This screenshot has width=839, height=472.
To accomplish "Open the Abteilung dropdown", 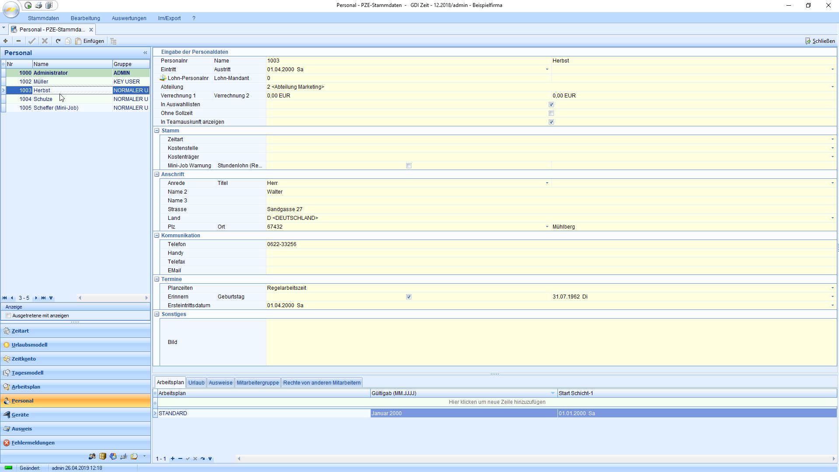I will [x=832, y=87].
